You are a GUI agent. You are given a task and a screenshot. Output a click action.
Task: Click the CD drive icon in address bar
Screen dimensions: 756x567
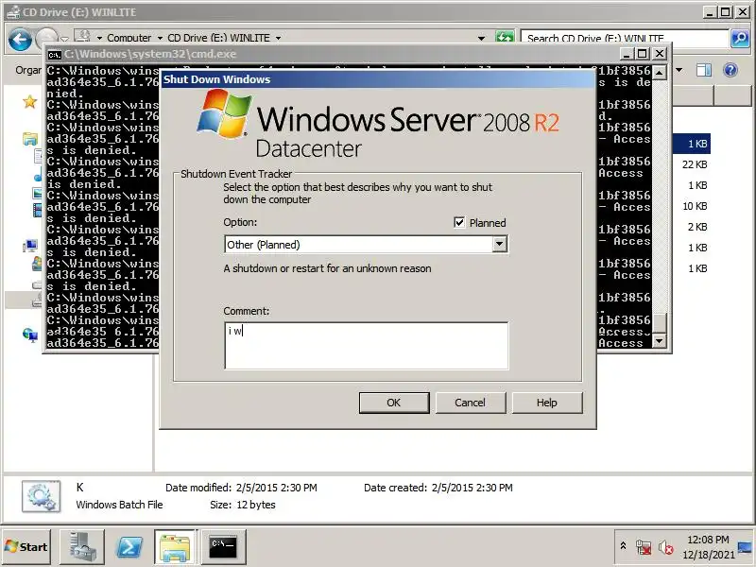pos(83,37)
